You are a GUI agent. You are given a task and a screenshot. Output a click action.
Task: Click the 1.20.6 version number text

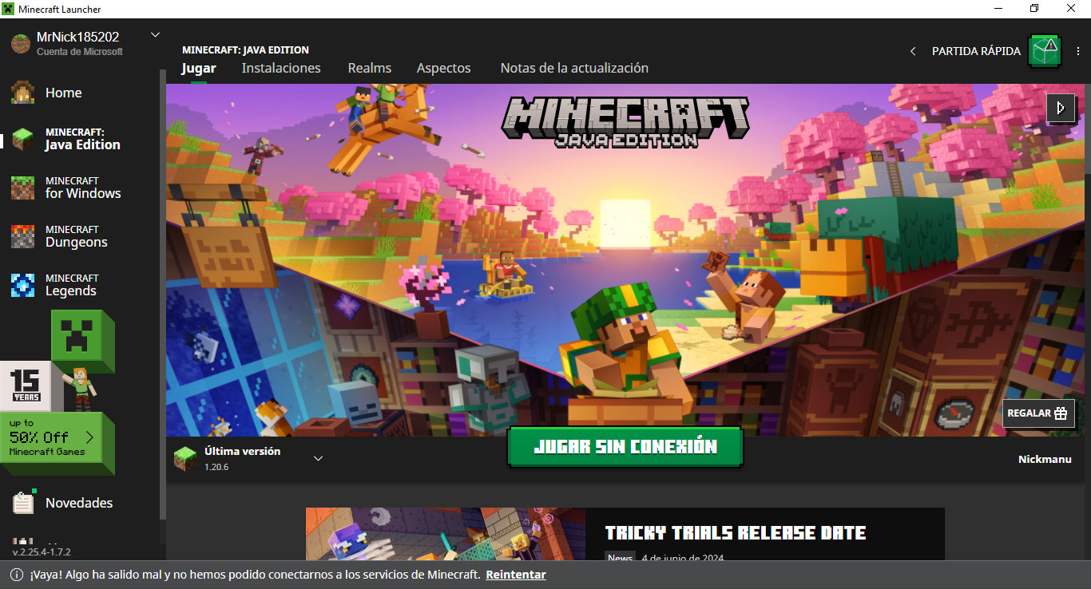[x=216, y=467]
